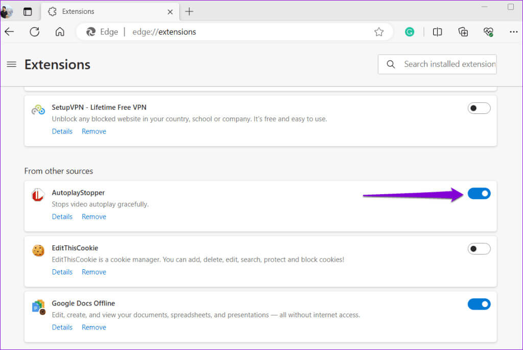523x350 pixels.
Task: Open the Home page icon
Action: tap(60, 32)
